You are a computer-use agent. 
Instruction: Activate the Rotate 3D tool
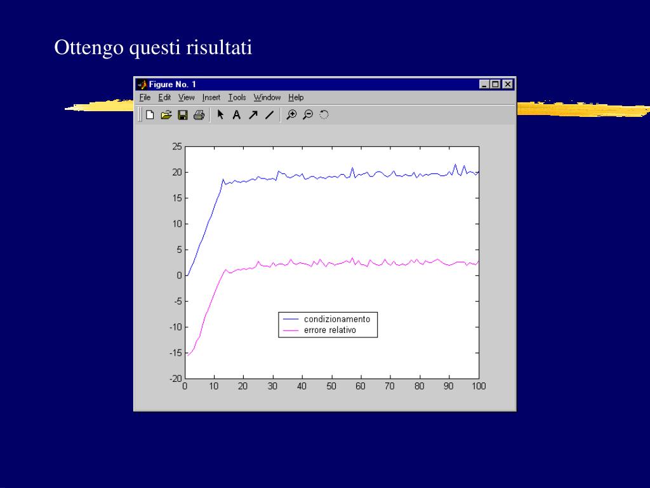[324, 115]
